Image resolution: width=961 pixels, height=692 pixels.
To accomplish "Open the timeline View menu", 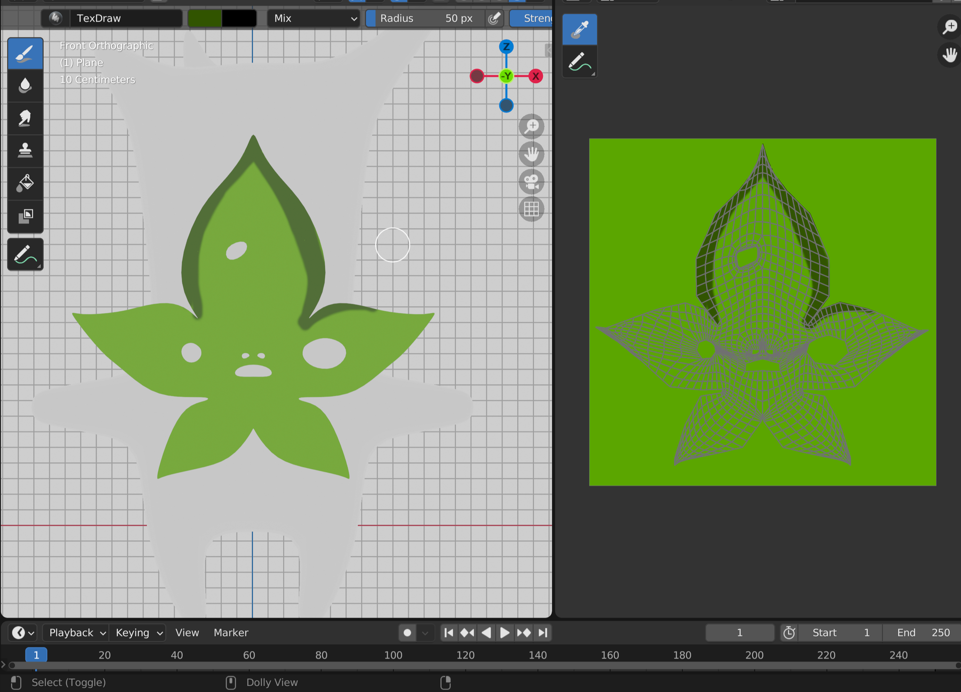I will (187, 633).
